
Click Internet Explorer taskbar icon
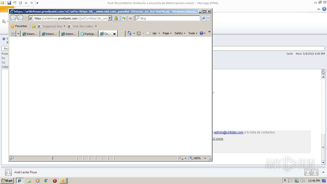click(19, 180)
